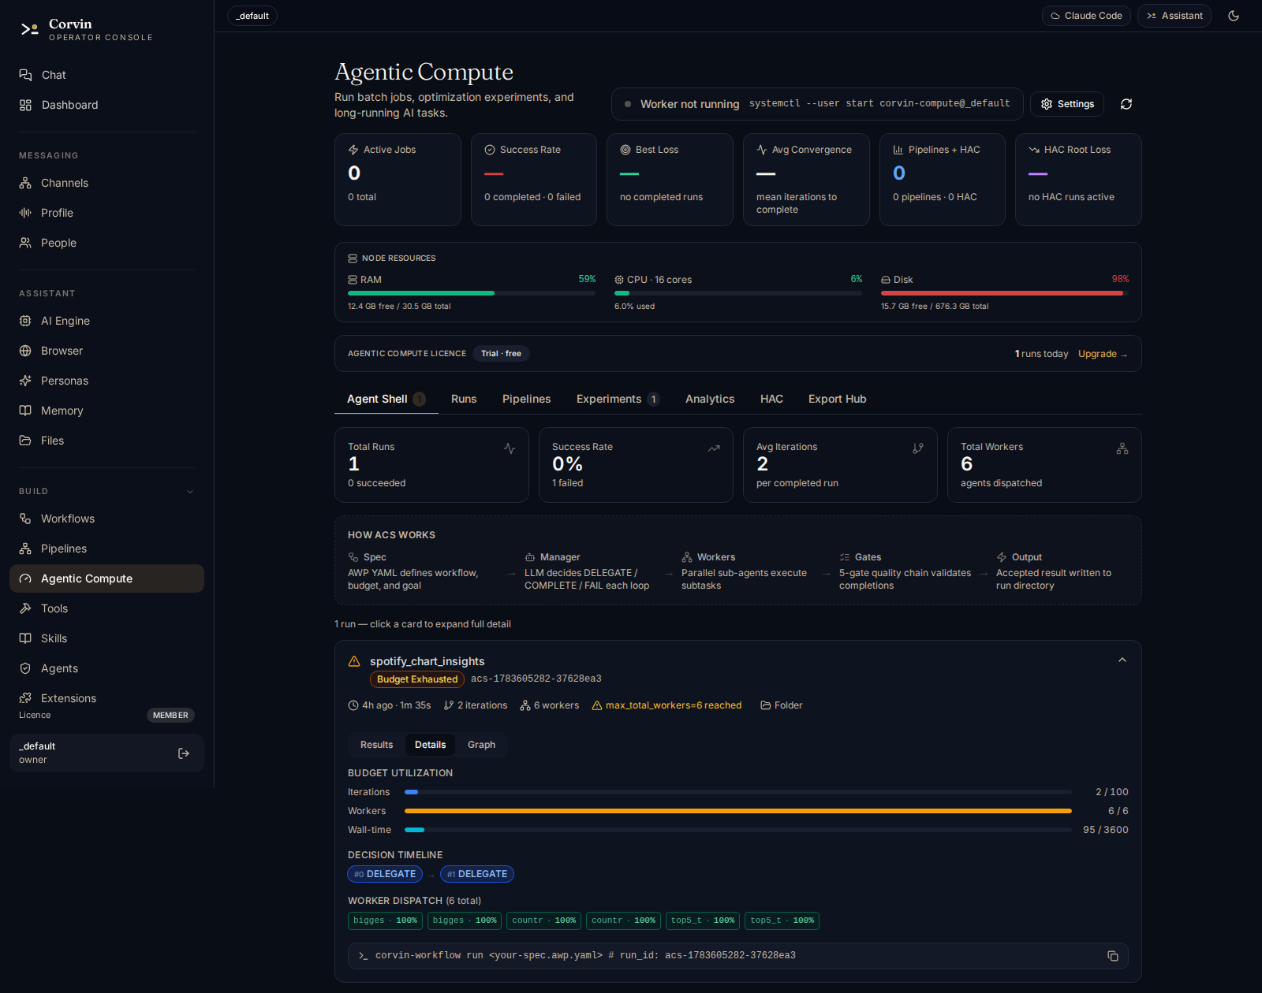Click the AI Engine chip icon
The width and height of the screenshot is (1262, 993).
(25, 321)
